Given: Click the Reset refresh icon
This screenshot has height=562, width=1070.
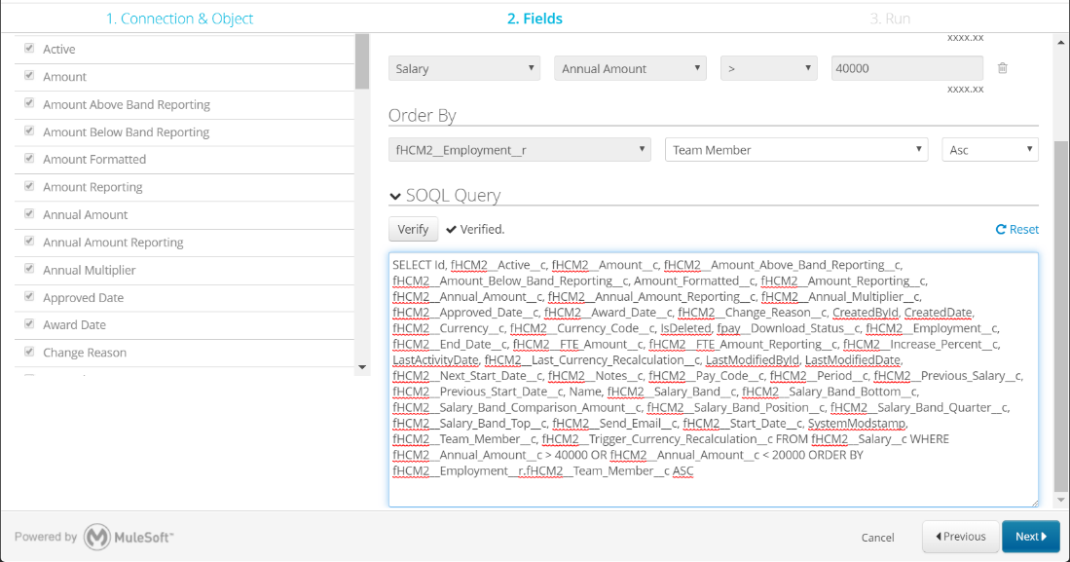Looking at the screenshot, I should coord(1000,230).
